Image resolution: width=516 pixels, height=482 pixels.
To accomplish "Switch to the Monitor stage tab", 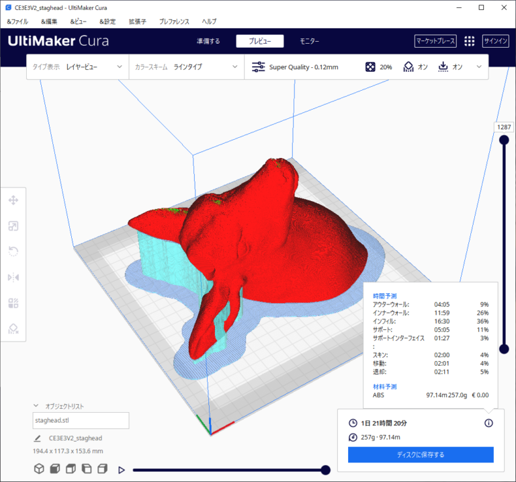I will click(x=310, y=41).
